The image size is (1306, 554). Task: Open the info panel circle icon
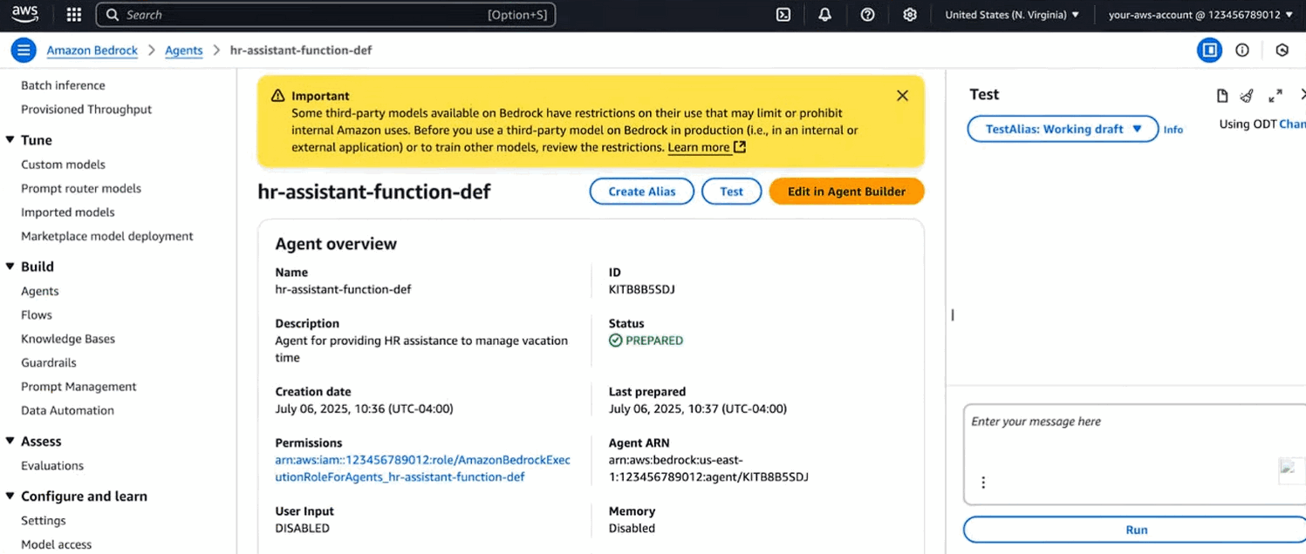coord(1242,51)
